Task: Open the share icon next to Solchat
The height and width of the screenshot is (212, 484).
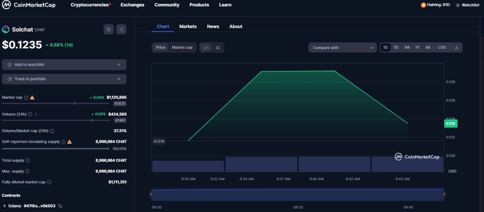Action: [121, 29]
